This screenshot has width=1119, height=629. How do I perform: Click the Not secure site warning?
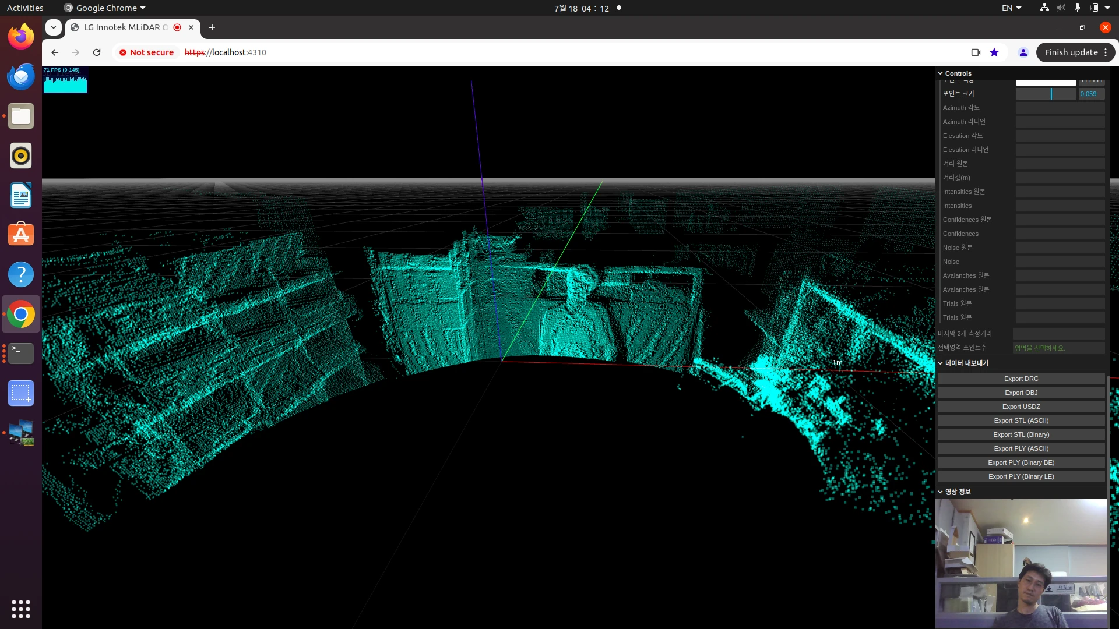[x=147, y=52]
